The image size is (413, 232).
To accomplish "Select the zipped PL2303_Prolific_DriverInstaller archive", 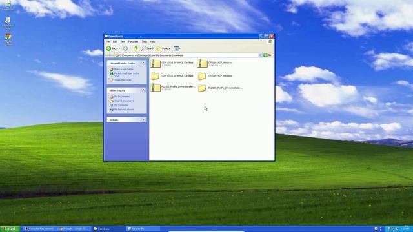I will pyautogui.click(x=173, y=88).
